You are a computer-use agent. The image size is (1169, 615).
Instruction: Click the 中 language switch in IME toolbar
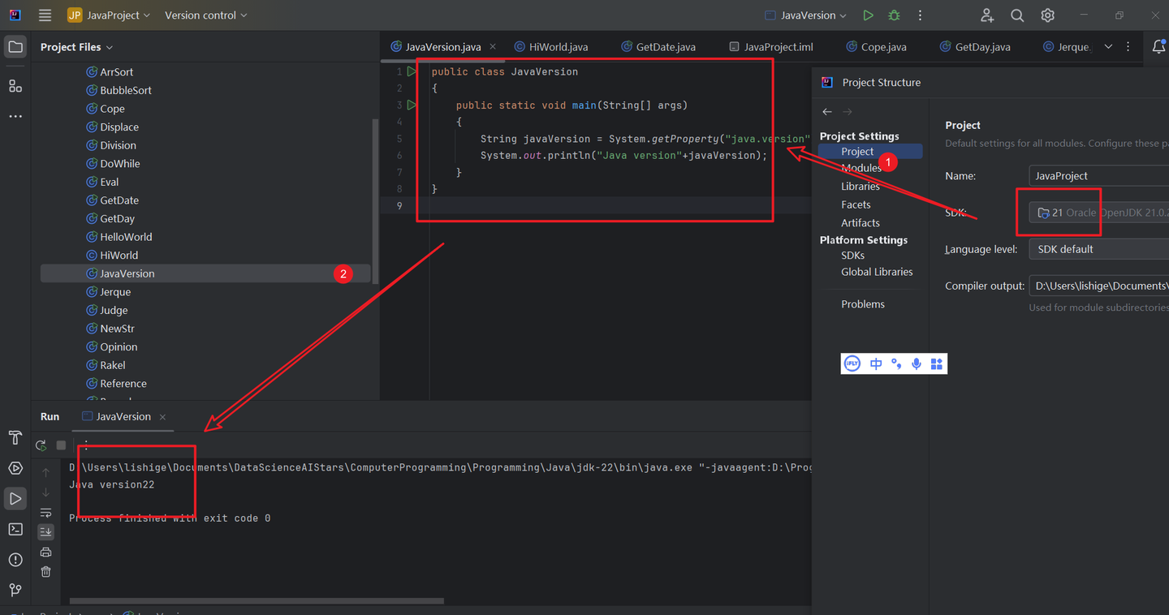pyautogui.click(x=876, y=363)
